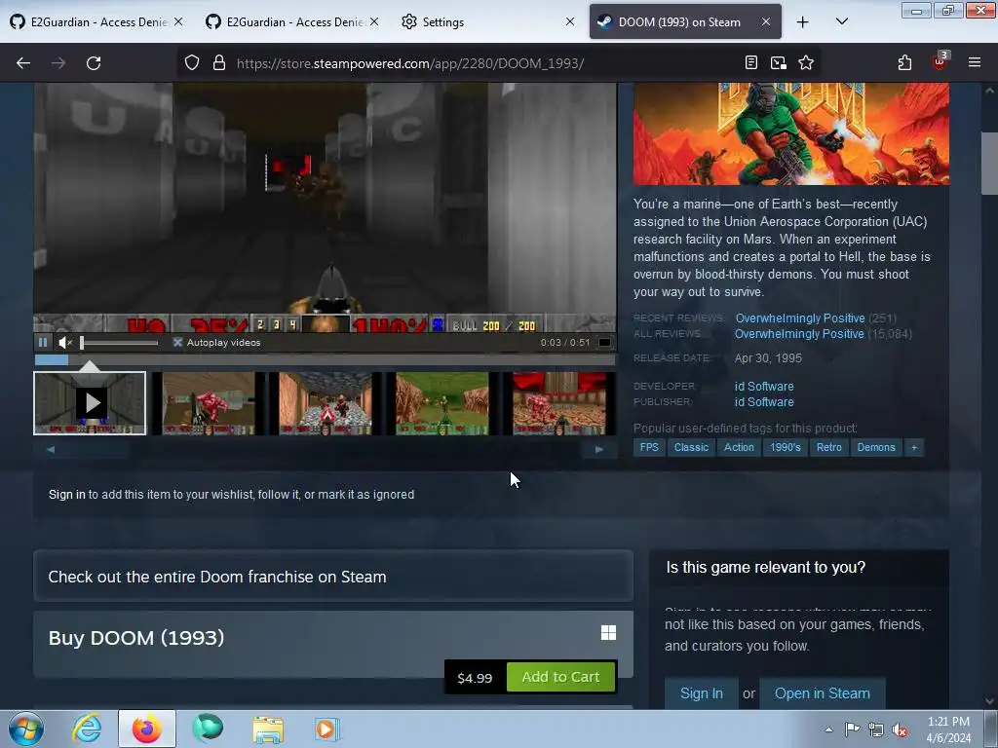
Task: Open the Firefox application menu
Action: [975, 62]
